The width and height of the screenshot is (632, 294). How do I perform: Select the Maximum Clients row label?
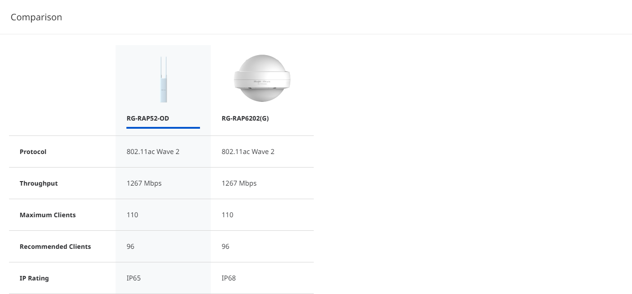click(48, 215)
